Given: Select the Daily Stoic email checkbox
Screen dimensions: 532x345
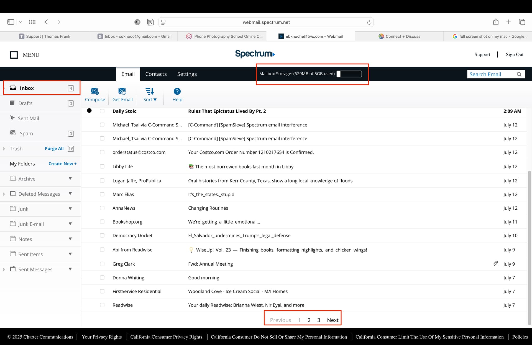Looking at the screenshot, I should coord(102,111).
